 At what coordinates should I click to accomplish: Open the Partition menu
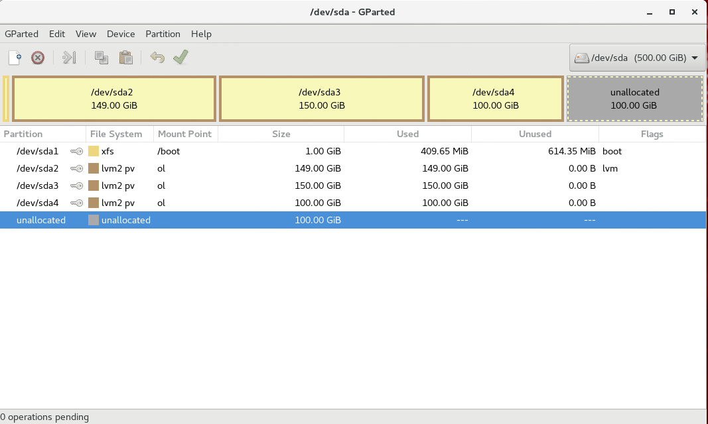click(x=163, y=34)
